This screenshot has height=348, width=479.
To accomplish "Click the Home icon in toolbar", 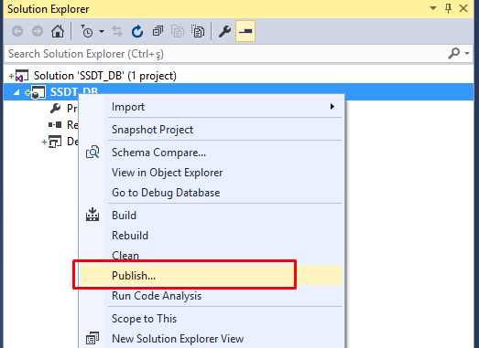I will click(x=58, y=31).
